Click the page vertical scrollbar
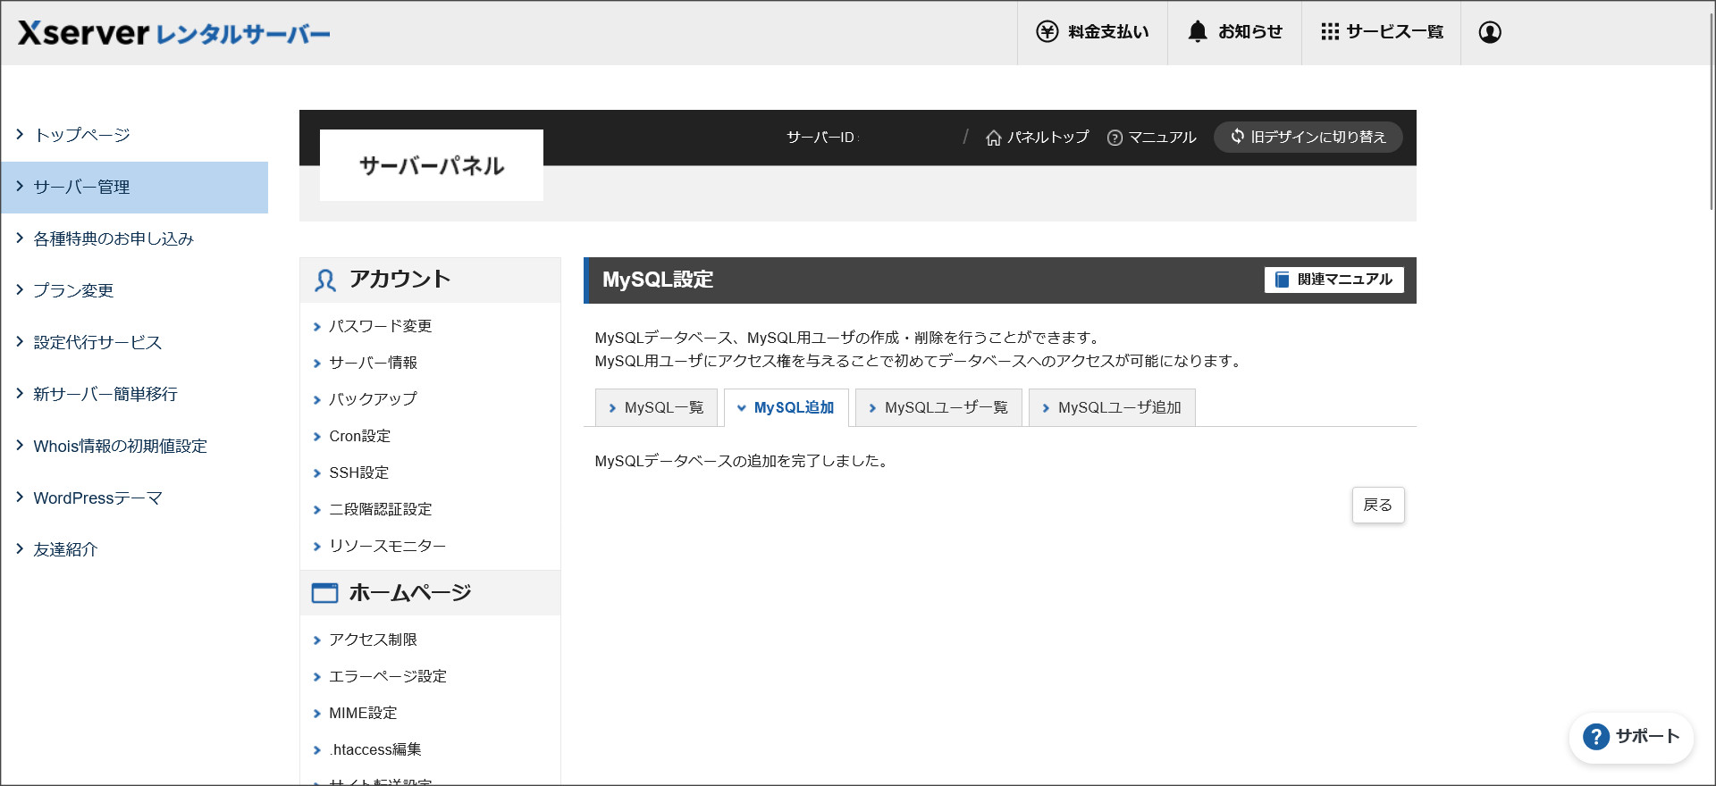The image size is (1716, 786). tap(1711, 112)
